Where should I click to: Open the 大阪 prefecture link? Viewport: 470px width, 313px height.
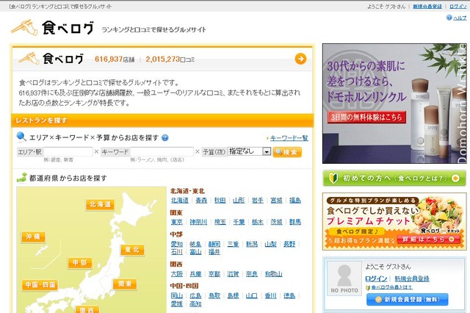pyautogui.click(x=176, y=274)
